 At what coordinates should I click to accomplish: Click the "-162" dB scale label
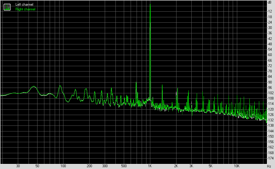(270, 148)
